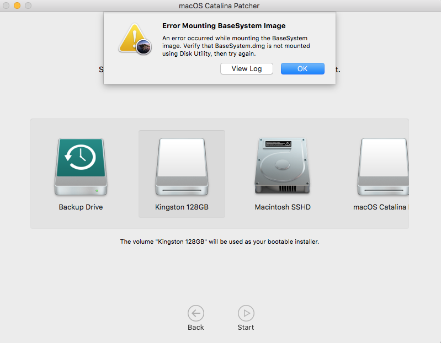Click the "Kingston 128GB" volume label
Screen dimensions: 441x343
click(x=182, y=207)
